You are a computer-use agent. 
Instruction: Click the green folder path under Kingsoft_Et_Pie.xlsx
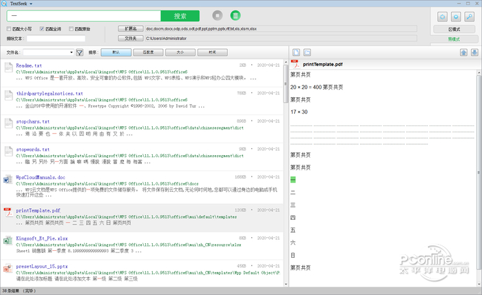click(129, 245)
